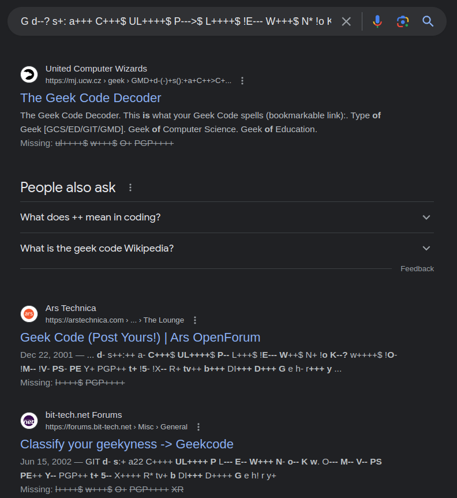This screenshot has width=457, height=498.
Task: Click the bit-tech.net Forums favicon
Action: (29, 421)
